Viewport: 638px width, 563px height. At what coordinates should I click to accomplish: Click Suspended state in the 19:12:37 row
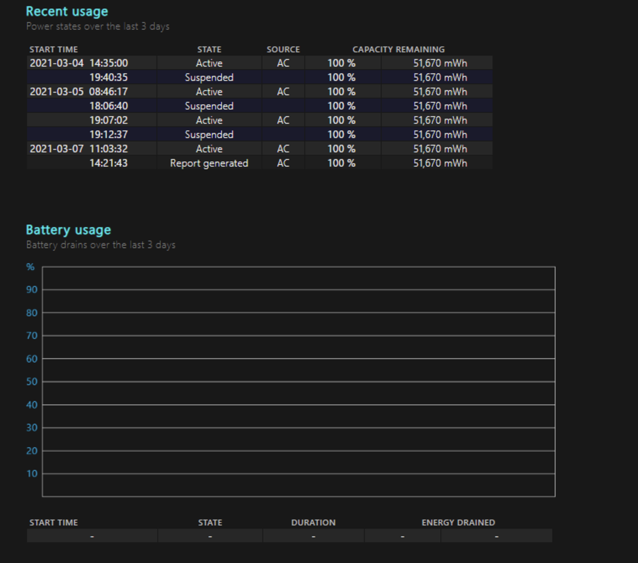coord(209,135)
